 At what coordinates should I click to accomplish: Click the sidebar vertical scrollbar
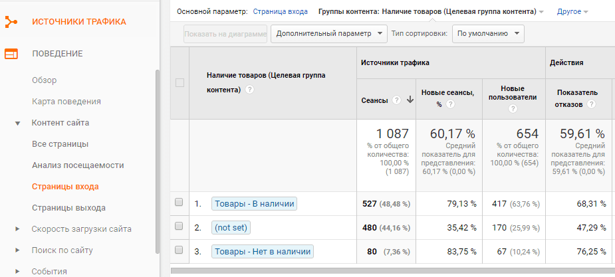[x=158, y=162]
